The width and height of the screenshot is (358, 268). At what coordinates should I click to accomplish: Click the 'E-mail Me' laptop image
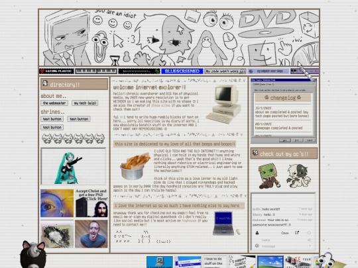click(226, 224)
